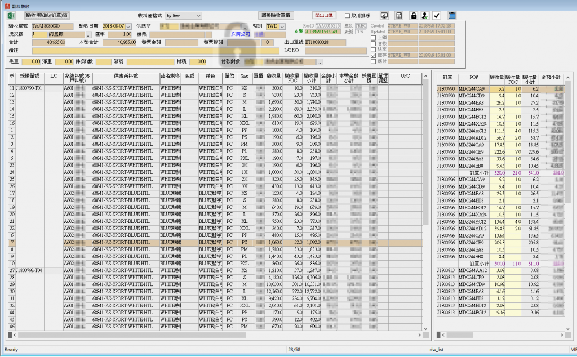
Task: Click the 供應商料號 column header
Action: coord(126,76)
